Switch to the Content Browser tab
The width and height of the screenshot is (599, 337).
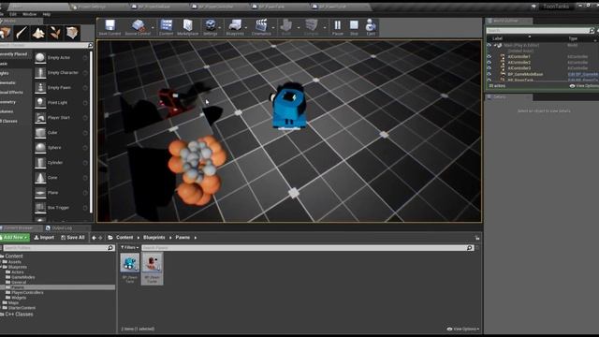tap(18, 228)
